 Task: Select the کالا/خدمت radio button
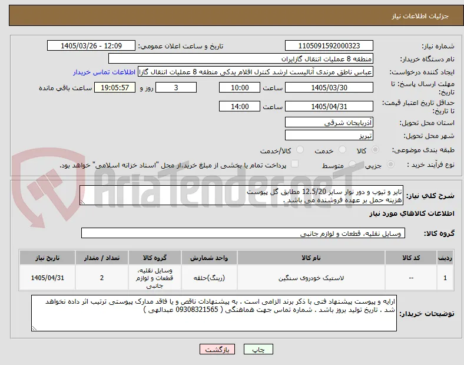(300, 150)
